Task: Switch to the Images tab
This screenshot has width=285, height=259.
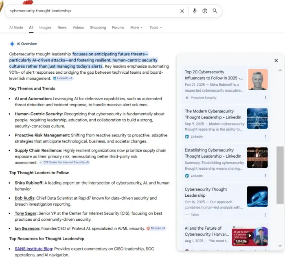Action: (x=45, y=27)
